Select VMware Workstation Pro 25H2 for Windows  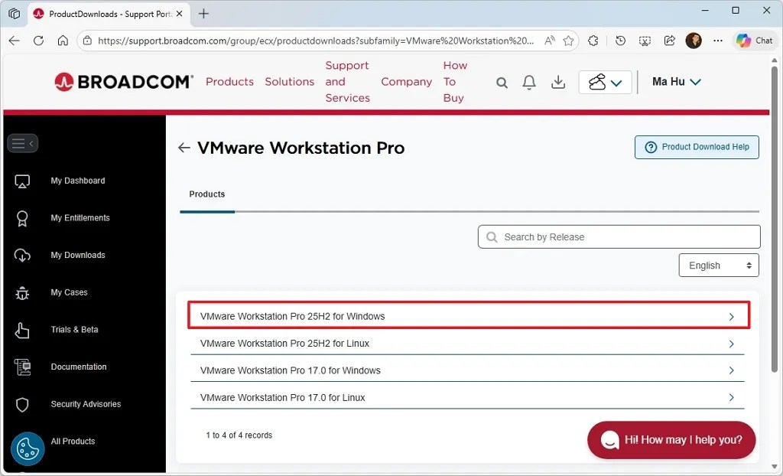[x=467, y=315]
